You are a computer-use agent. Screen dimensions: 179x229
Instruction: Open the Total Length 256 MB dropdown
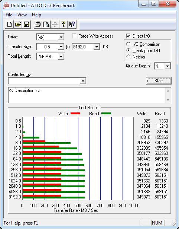[61, 57]
